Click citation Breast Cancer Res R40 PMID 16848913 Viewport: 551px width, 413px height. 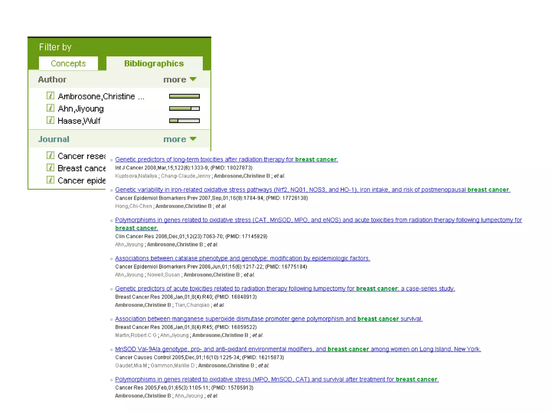click(186, 297)
